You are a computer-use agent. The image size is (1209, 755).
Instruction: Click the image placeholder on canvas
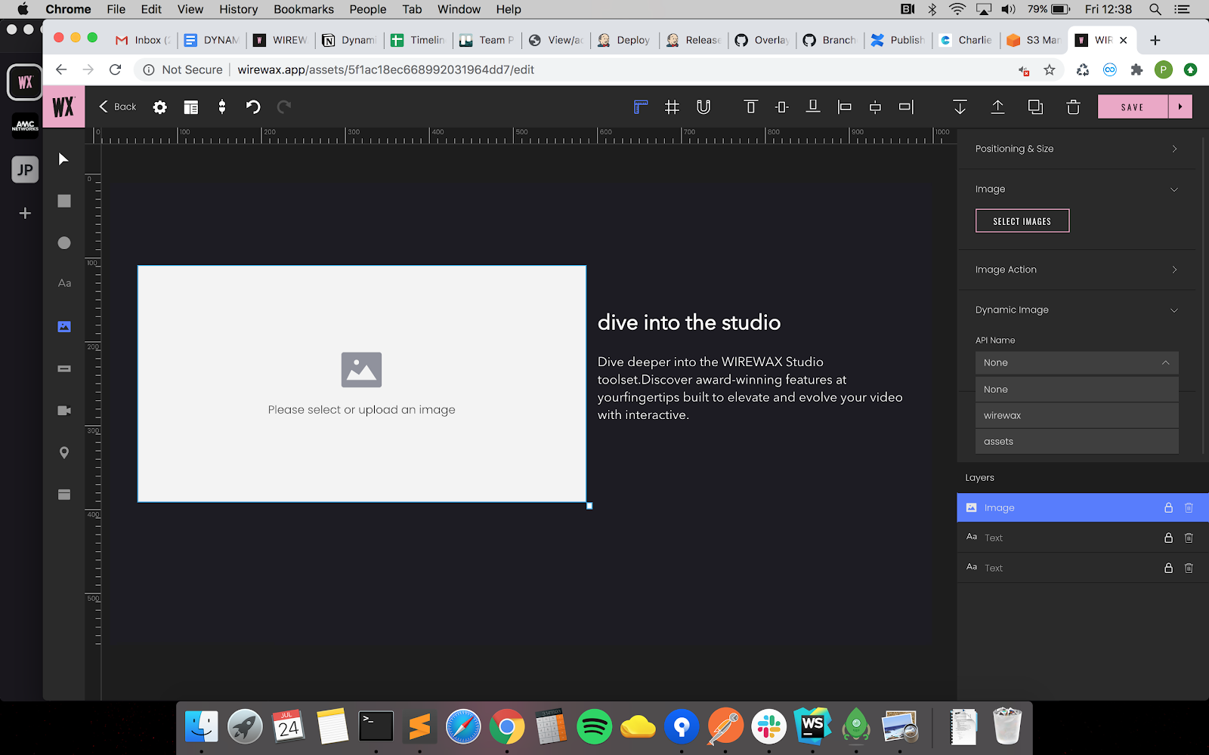(361, 384)
